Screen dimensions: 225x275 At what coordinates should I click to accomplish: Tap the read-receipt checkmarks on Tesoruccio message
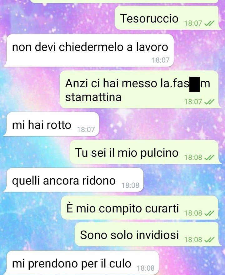click(x=209, y=23)
